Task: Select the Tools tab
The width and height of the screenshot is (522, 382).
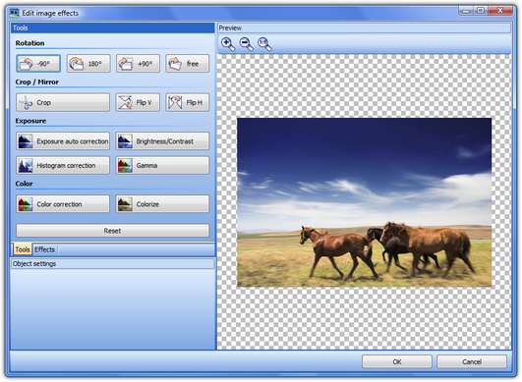Action: pyautogui.click(x=23, y=249)
